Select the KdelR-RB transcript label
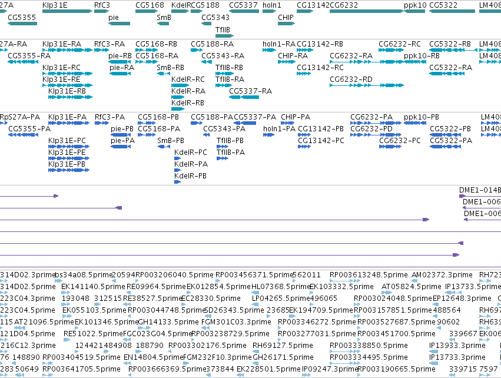This screenshot has width=501, height=378. 188,103
